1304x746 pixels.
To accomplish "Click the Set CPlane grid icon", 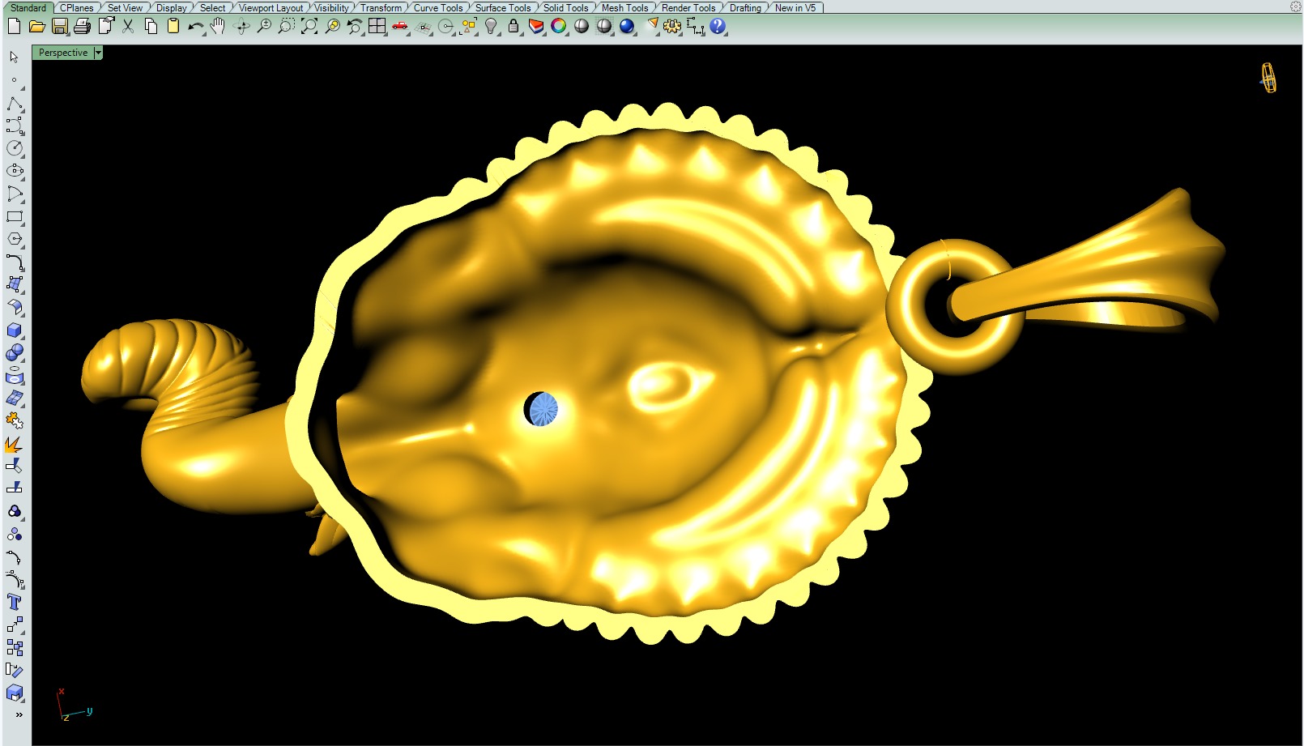I will pos(423,26).
